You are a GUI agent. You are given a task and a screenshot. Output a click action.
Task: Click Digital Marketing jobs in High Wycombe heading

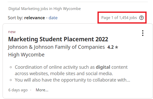click(x=45, y=9)
